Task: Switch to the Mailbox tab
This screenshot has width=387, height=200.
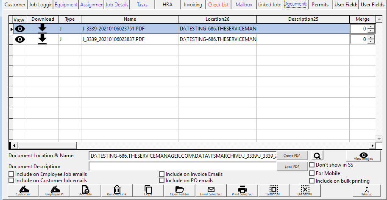Action: 244,5
